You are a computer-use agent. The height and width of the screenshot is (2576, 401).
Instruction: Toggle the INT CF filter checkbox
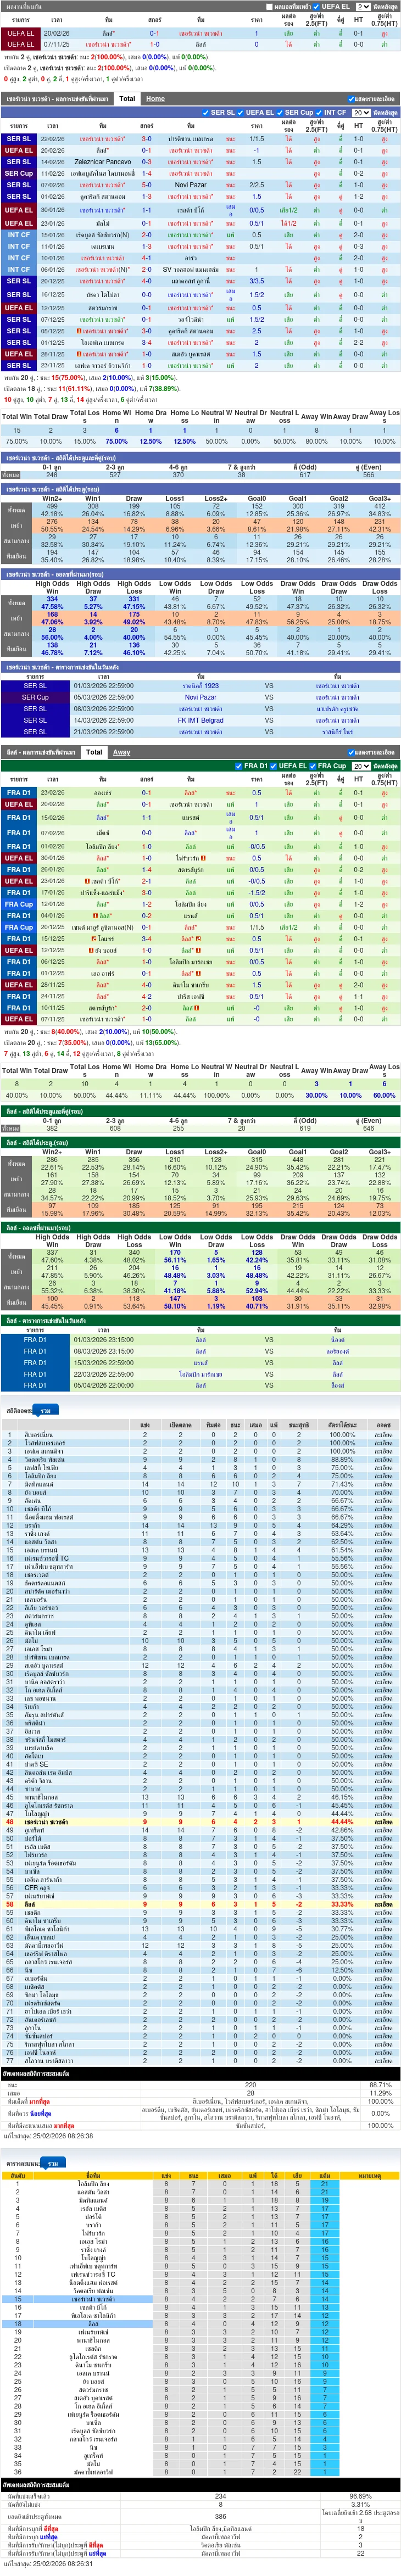[x=318, y=113]
